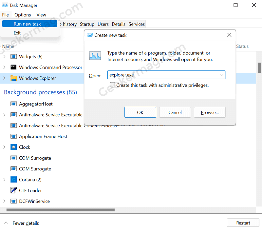Expand the DCFWinService process group
Screen dimensions: 262x232
click(4, 201)
